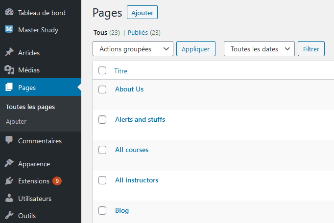Click the Tableau de bord gauge icon
The width and height of the screenshot is (334, 223).
(x=9, y=12)
